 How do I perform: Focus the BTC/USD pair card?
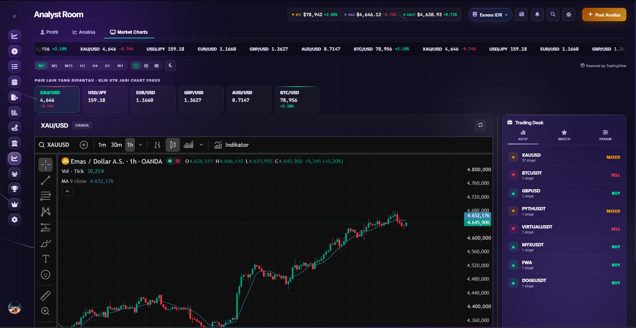(297, 99)
